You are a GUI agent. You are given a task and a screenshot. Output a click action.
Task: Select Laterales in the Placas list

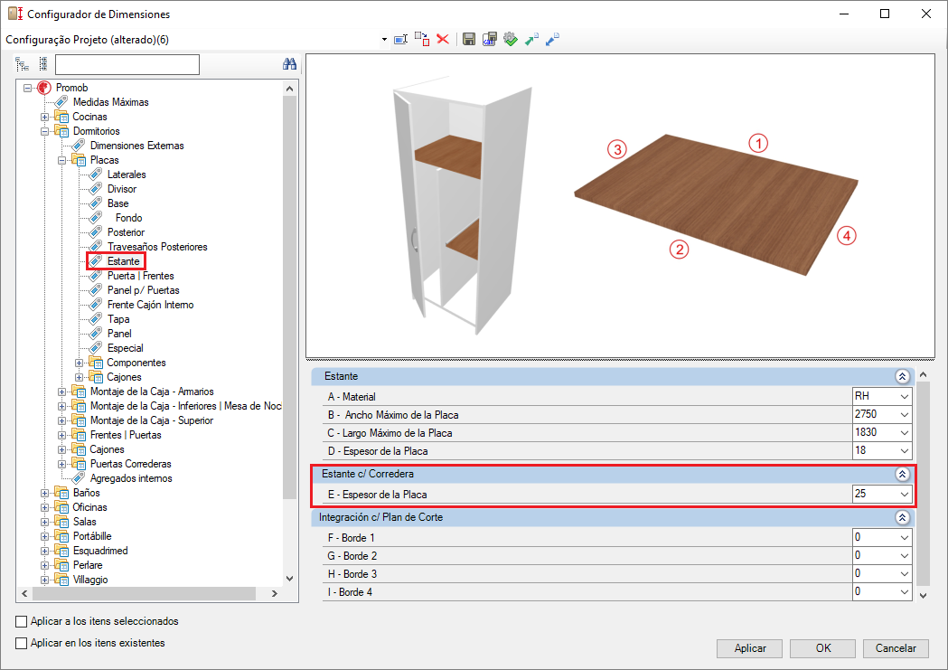tap(127, 175)
